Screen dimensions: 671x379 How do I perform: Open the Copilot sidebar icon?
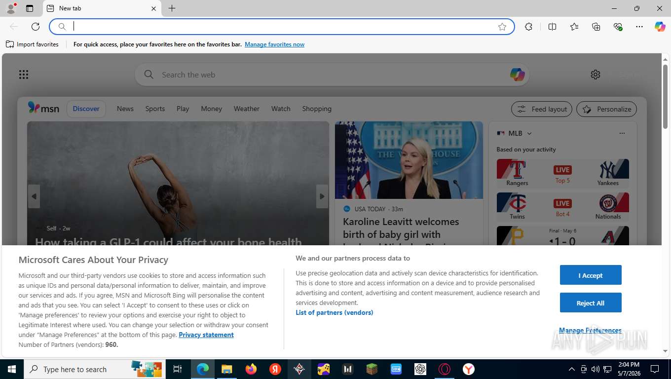(x=660, y=27)
